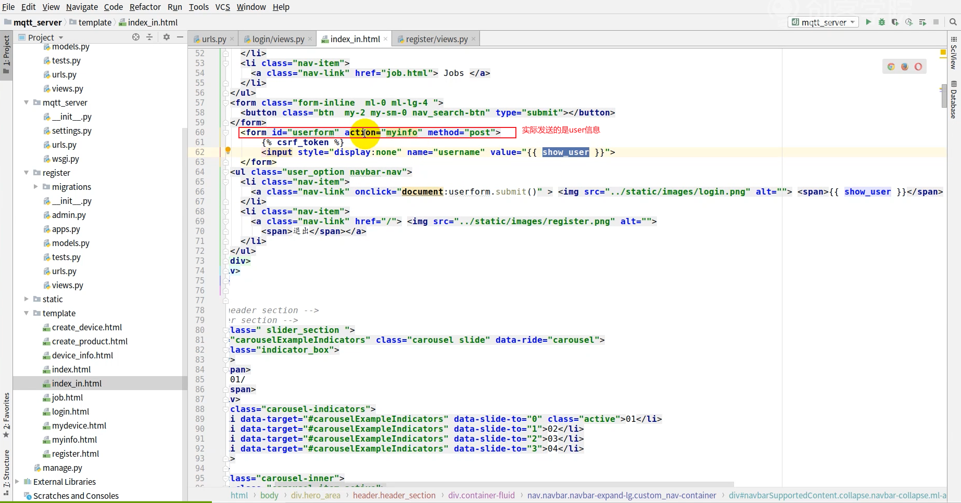Run the mqtt_server configuration
This screenshot has width=961, height=503.
click(868, 22)
